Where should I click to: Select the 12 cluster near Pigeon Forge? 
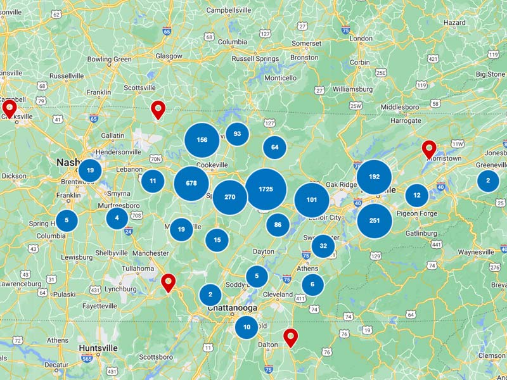pos(416,195)
